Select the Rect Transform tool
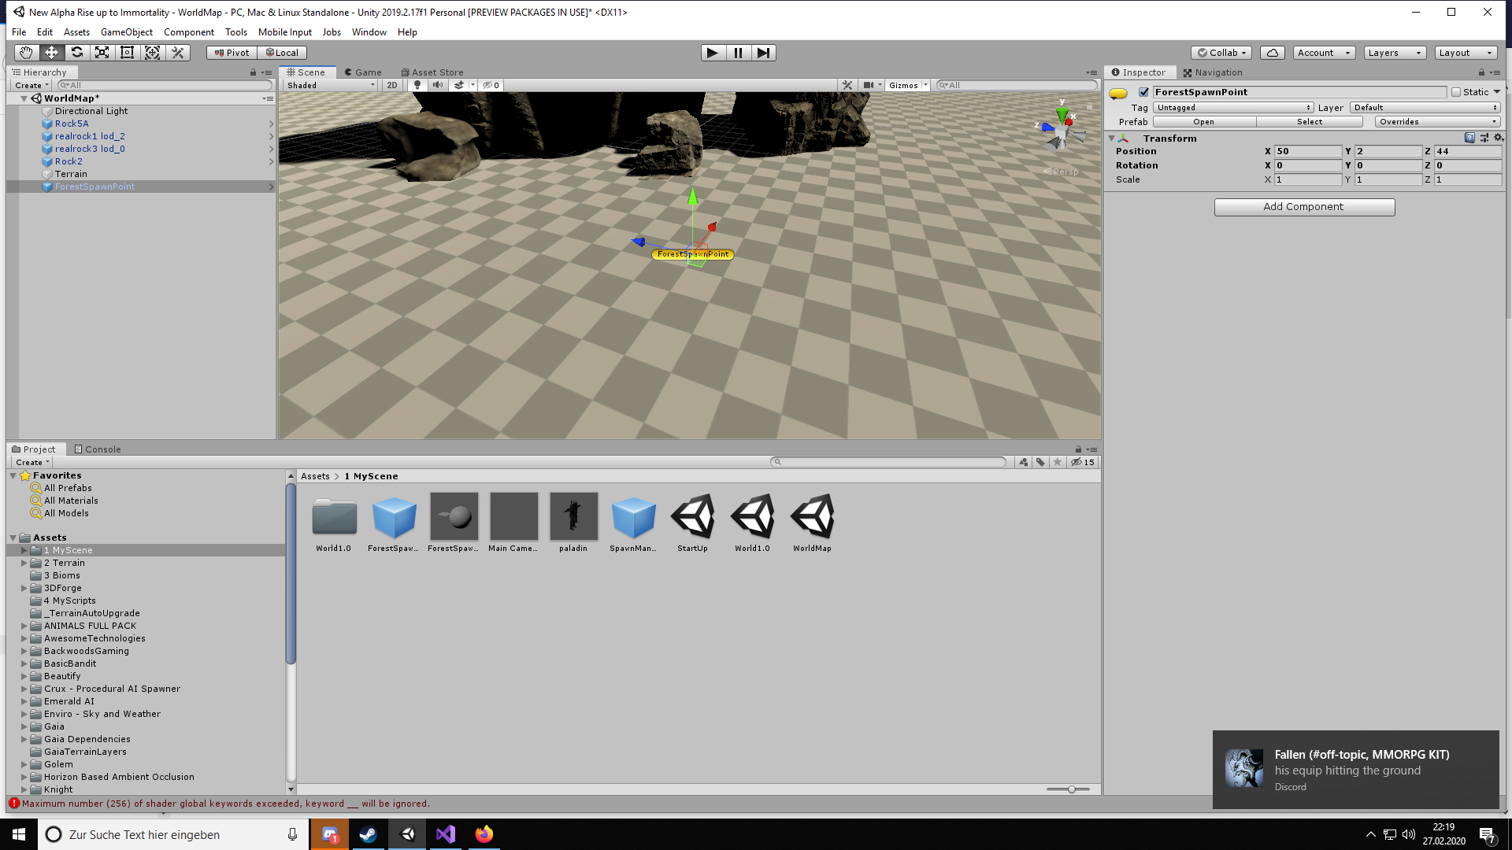Screen dimensions: 1512x850 point(127,52)
